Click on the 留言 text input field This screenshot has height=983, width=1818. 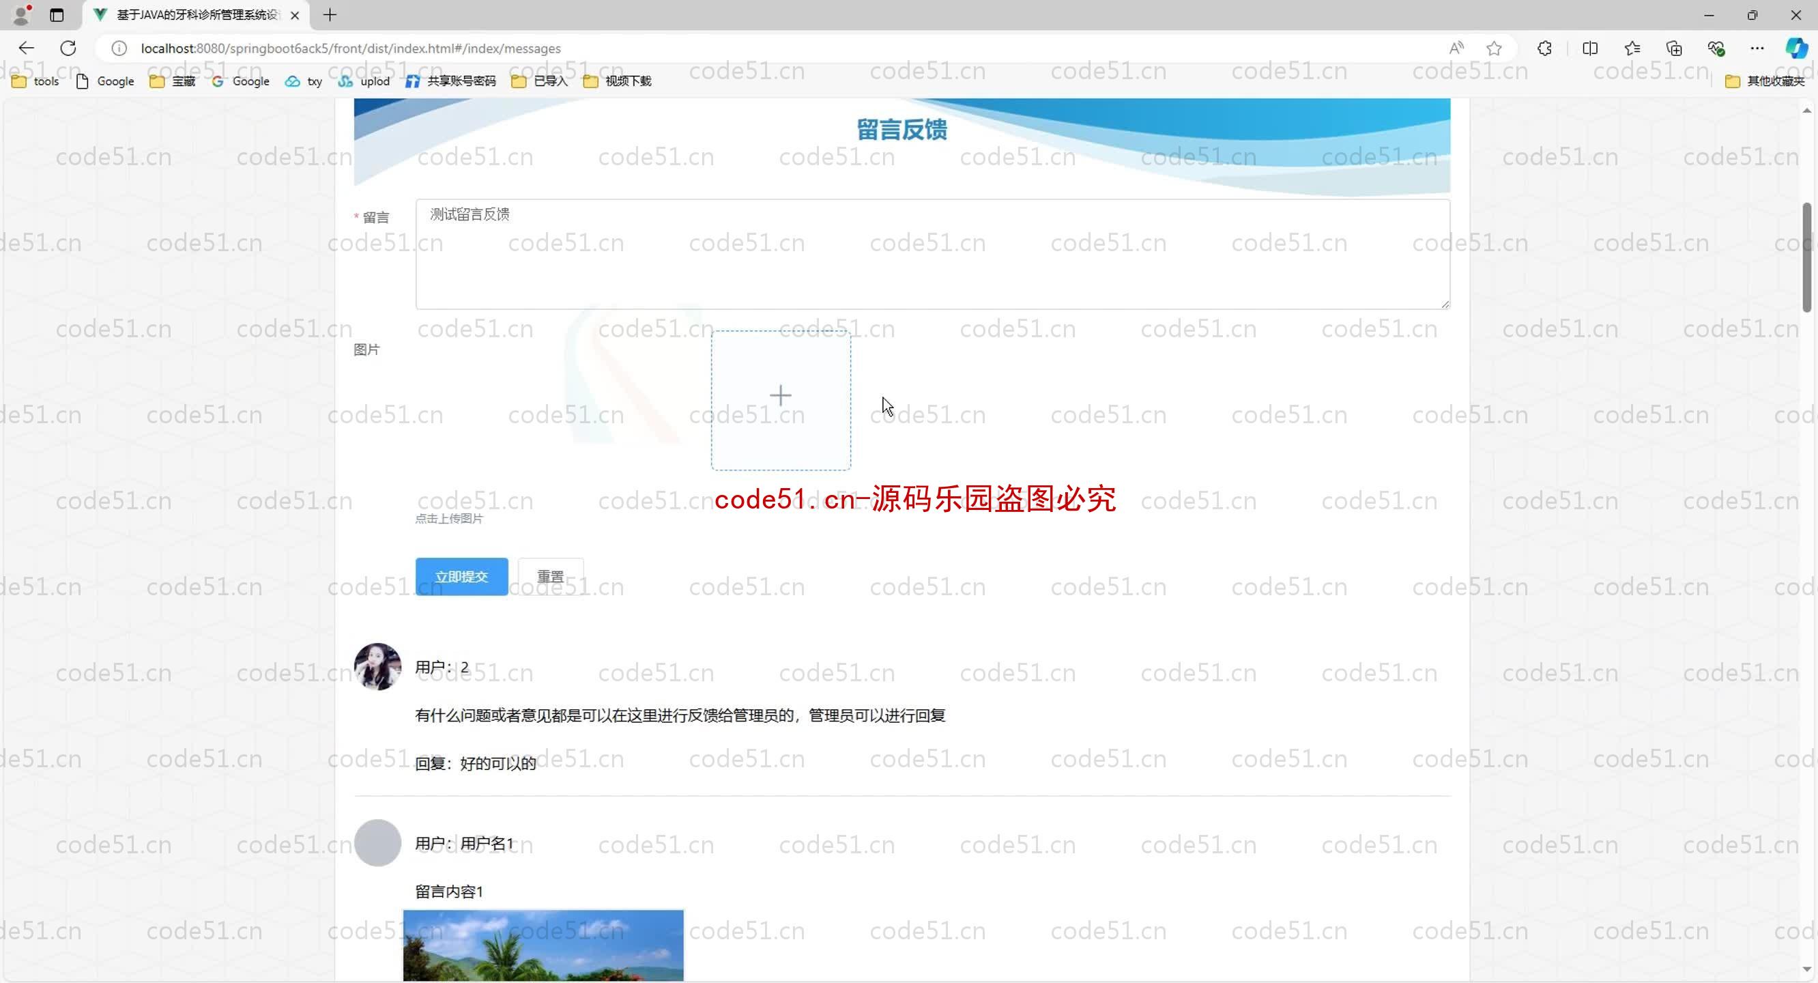(932, 252)
